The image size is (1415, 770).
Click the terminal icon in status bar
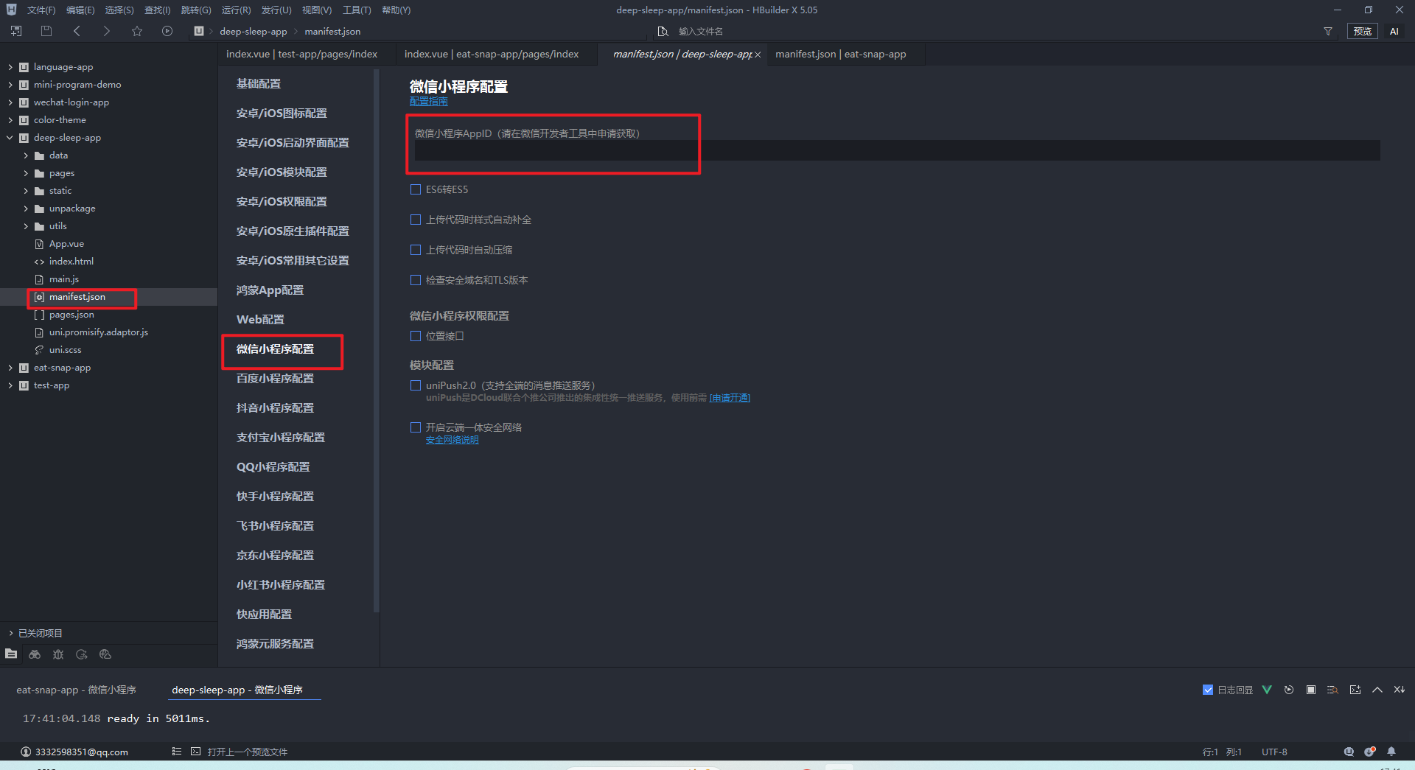(195, 752)
